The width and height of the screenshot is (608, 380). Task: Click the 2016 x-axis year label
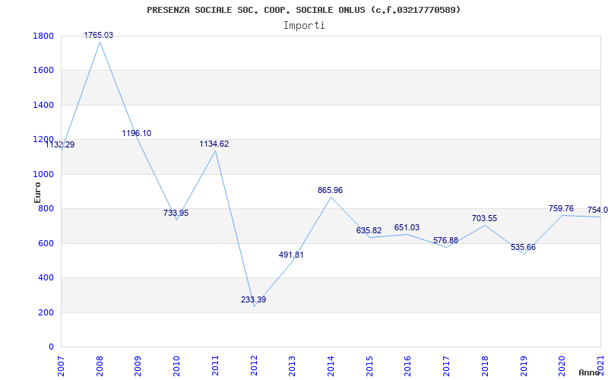408,366
